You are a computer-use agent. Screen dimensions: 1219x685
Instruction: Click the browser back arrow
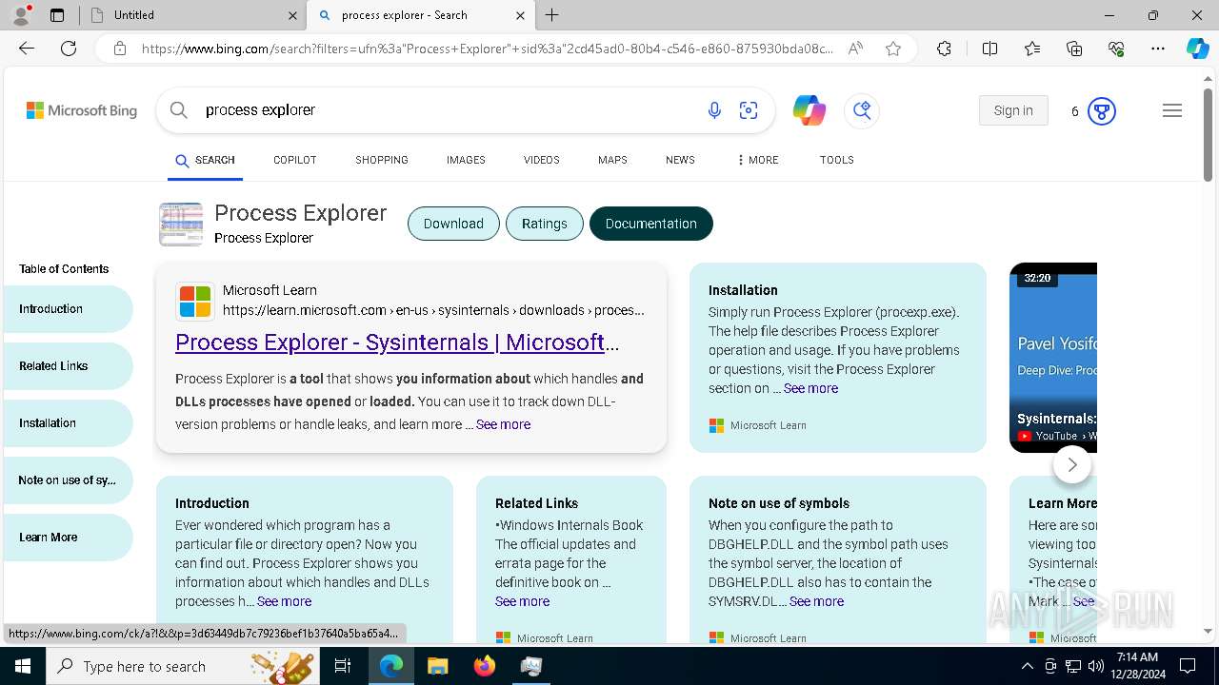point(27,49)
